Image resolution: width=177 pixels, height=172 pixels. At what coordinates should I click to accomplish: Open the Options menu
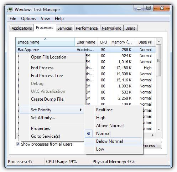pyautogui.click(x=28, y=19)
